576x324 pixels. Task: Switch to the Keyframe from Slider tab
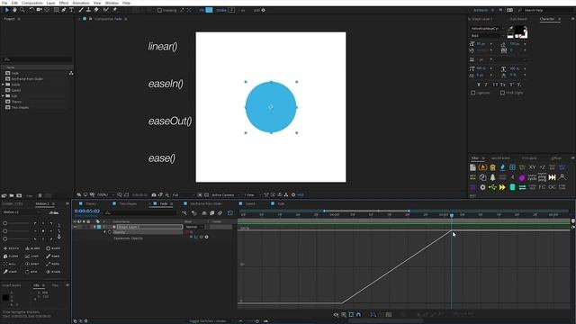[x=206, y=203]
